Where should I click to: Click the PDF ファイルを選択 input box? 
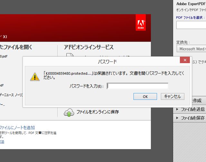(x=191, y=25)
